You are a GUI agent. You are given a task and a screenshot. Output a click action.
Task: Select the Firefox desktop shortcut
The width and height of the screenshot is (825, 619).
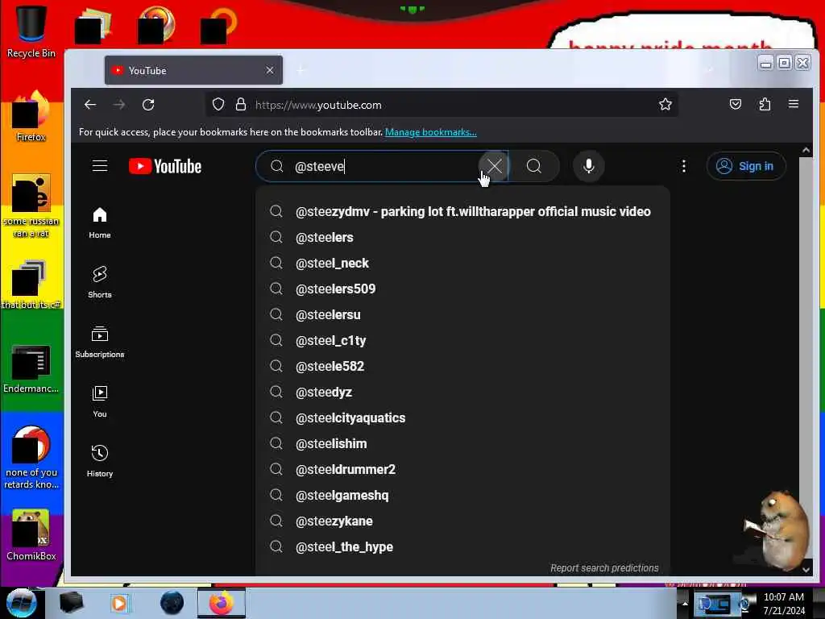point(31,116)
